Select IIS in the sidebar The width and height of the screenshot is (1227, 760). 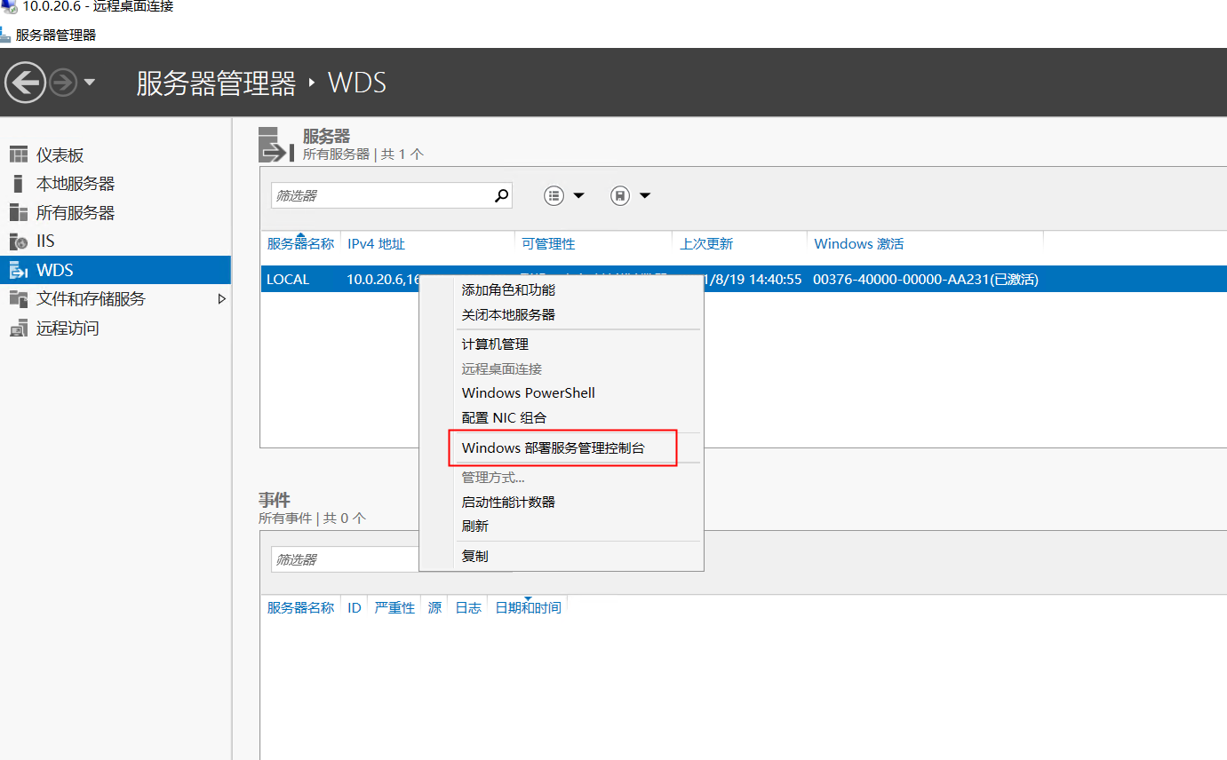click(45, 241)
